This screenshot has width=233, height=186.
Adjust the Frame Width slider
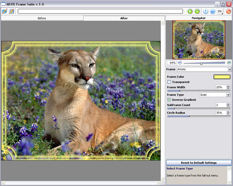tap(199, 91)
